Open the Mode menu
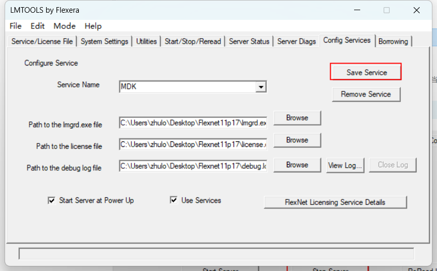The height and width of the screenshot is (271, 437). click(x=65, y=26)
